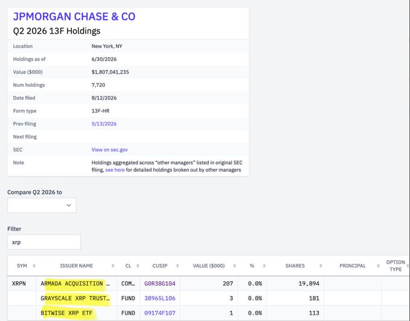Click the FUND class cell in GRAYSCALE row
Screen dimensions: 410x321
pos(128,298)
